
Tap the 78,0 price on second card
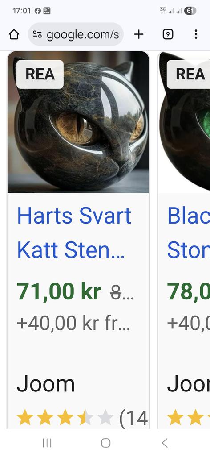(189, 291)
